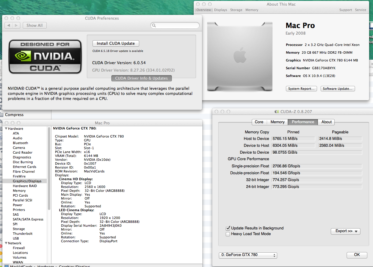Select Diagnostics in the sidebar
This screenshot has width=373, height=267.
22,158
